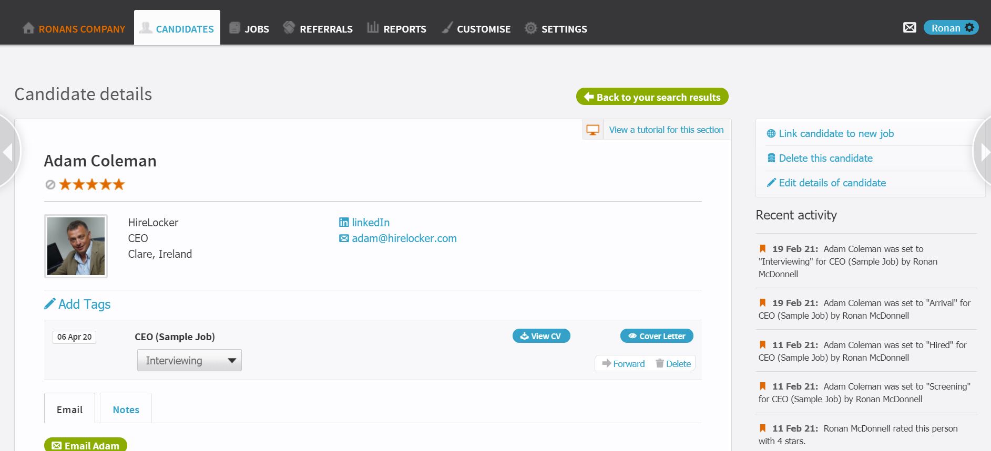Clear rating with the no-rating circle icon
991x451 pixels.
[50, 184]
